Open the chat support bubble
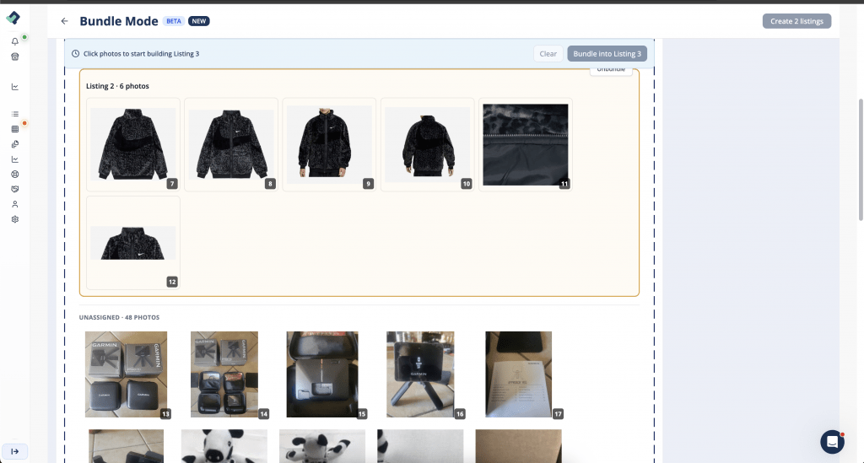Viewport: 864px width, 463px height. click(x=832, y=442)
